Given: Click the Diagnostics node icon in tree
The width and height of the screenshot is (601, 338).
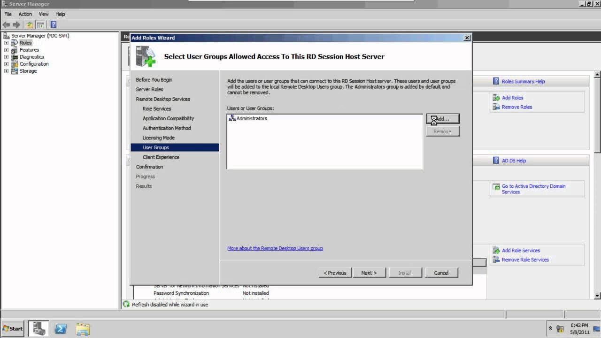Looking at the screenshot, I should coord(15,57).
